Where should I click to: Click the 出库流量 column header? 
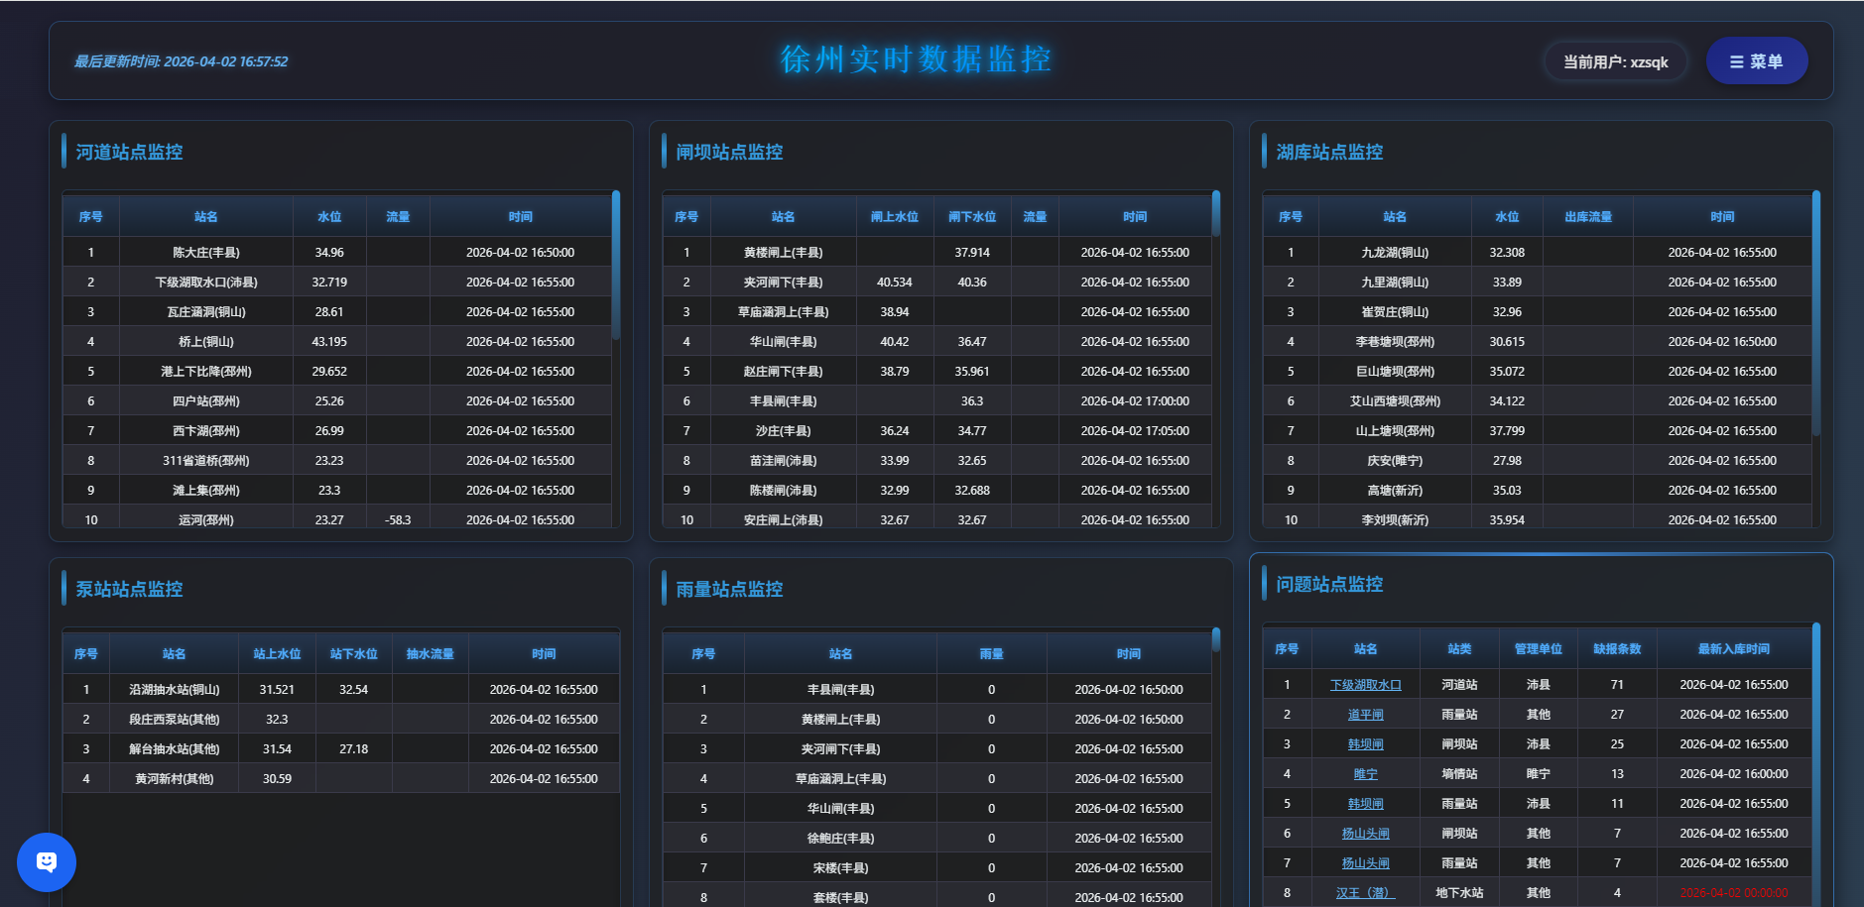pyautogui.click(x=1587, y=217)
